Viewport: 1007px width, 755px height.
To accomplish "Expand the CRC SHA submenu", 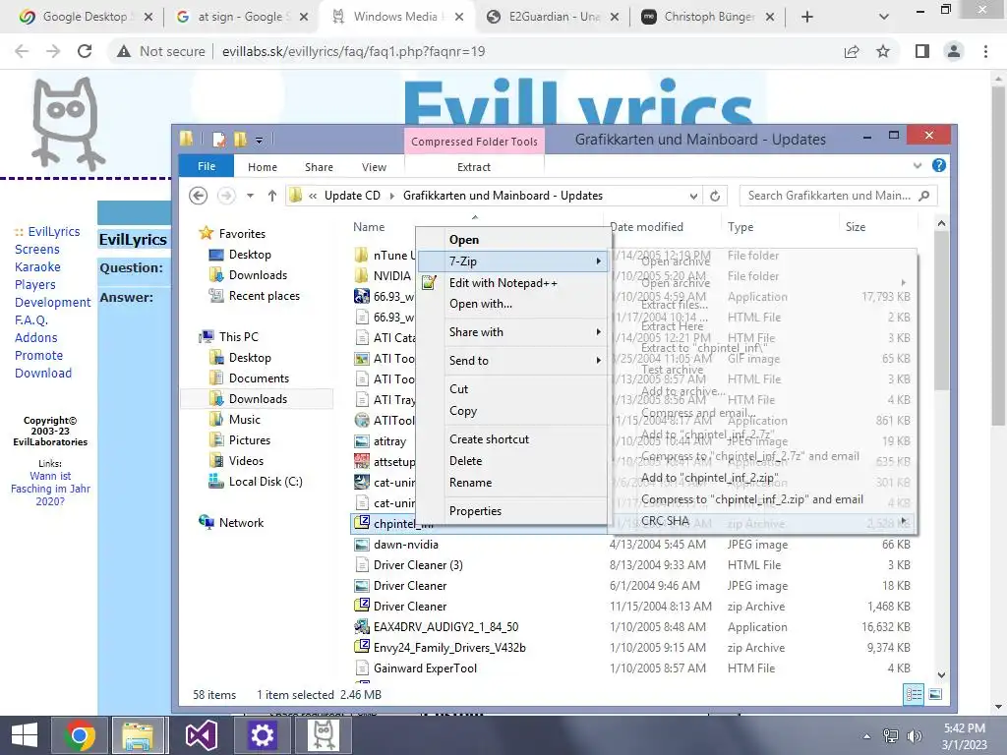I will (x=764, y=521).
